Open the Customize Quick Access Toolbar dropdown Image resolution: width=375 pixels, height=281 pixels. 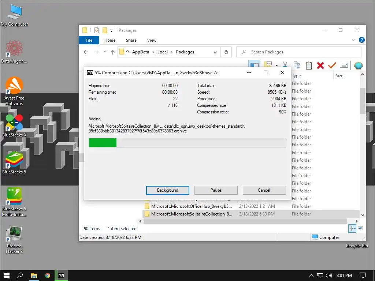(111, 31)
